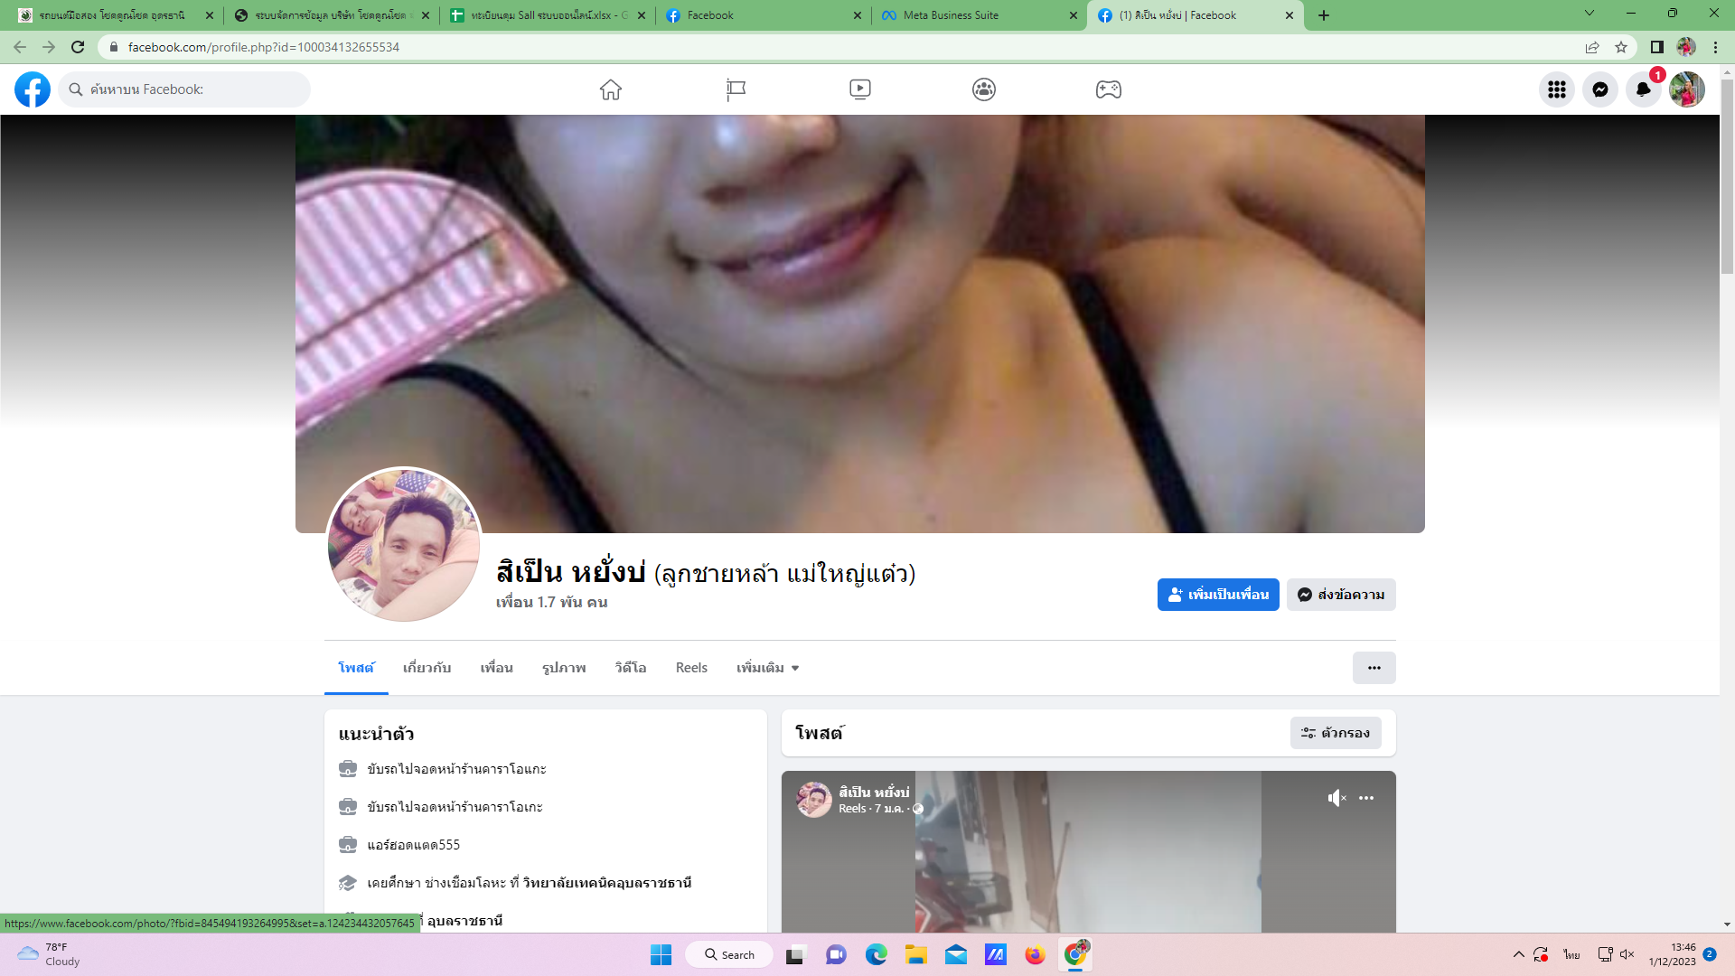Open the notifications bell
The image size is (1735, 976).
click(x=1643, y=89)
